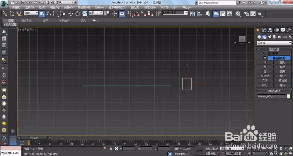293x156 pixels.
Task: Open the 工具(T) menu
Action: point(30,8)
